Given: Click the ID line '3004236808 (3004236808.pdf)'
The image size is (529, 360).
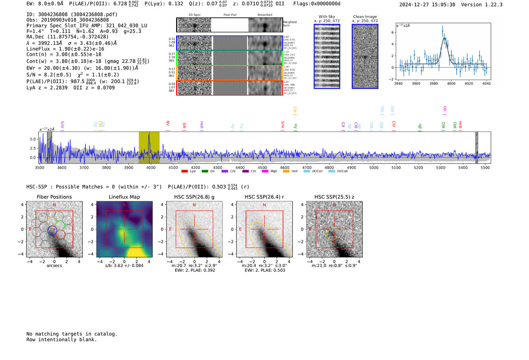Looking at the screenshot, I should 72,14.
